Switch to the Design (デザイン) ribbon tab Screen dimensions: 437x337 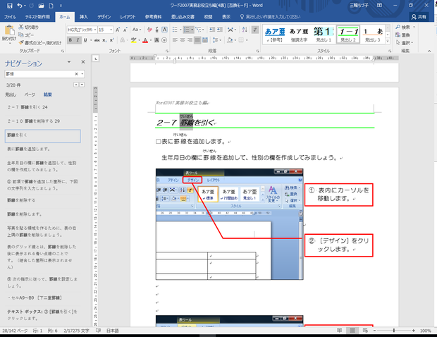(104, 17)
